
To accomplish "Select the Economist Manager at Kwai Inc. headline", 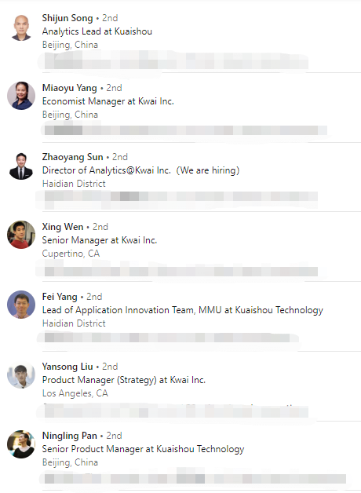I will 108,101.
